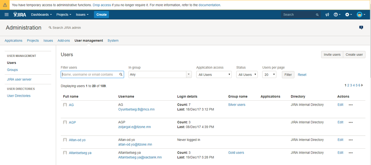
Task: Expand the Projects menu
Action: 64,14
